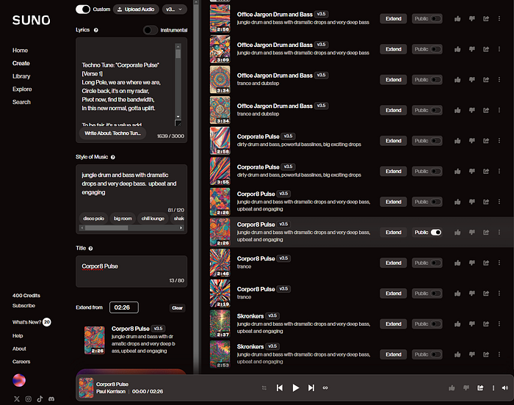
Task: Like the 2:53 Skronkers song
Action: (457, 354)
